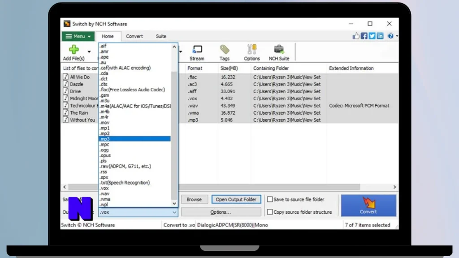Open the Tags label icon
Image resolution: width=459 pixels, height=258 pixels.
click(x=225, y=49)
